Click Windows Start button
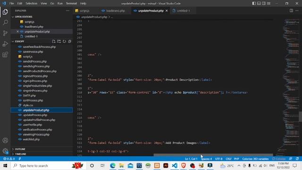302x170 pixels. tap(5, 166)
